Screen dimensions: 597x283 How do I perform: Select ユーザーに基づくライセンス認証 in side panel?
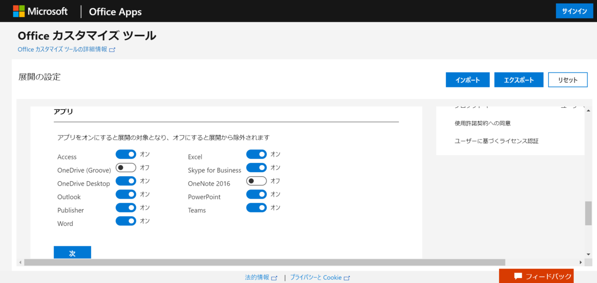[497, 141]
